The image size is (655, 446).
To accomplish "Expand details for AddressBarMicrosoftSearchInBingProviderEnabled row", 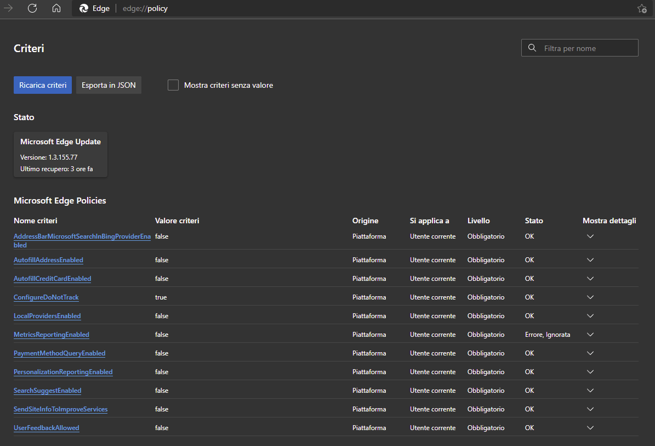I will point(590,236).
